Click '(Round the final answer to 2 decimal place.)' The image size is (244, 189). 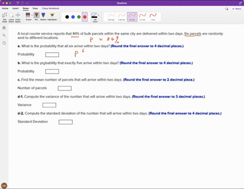[x=159, y=80]
